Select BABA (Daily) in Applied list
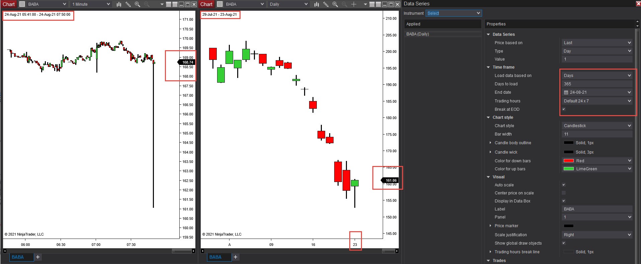The width and height of the screenshot is (641, 264). pos(443,34)
